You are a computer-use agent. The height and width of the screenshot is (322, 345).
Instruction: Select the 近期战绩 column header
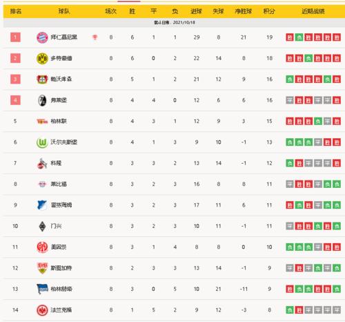click(x=313, y=11)
